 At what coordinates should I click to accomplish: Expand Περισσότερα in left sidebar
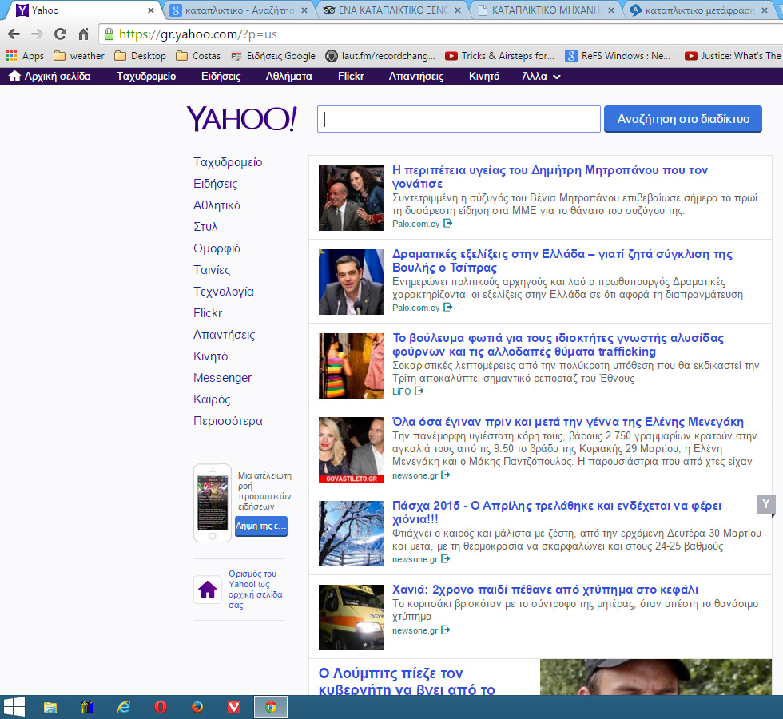(228, 420)
